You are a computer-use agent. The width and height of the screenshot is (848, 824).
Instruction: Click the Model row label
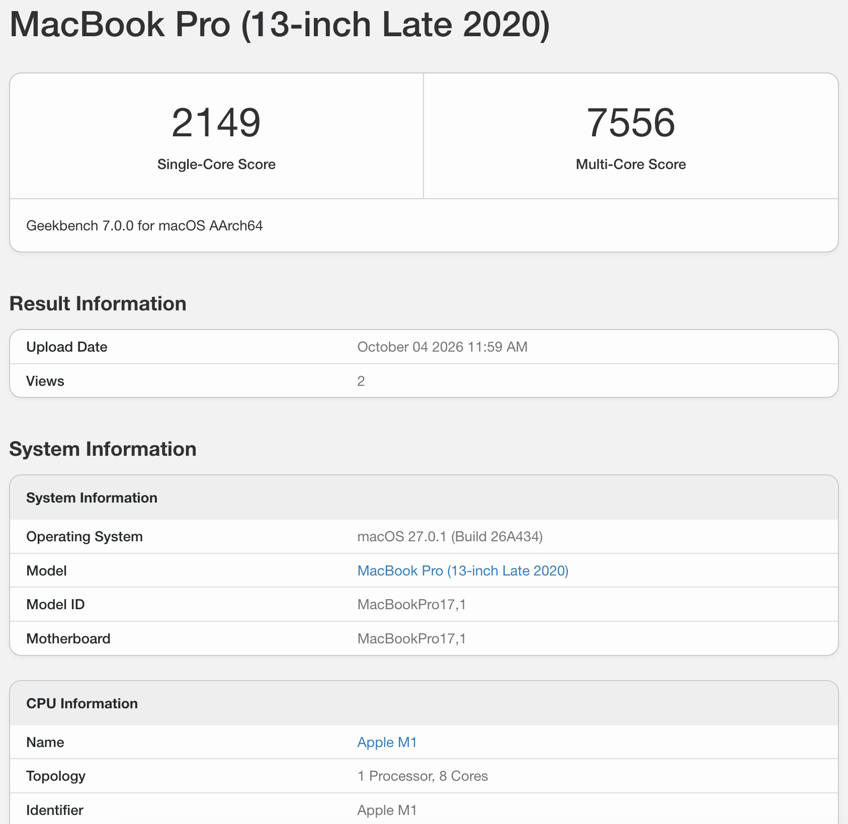click(x=46, y=570)
